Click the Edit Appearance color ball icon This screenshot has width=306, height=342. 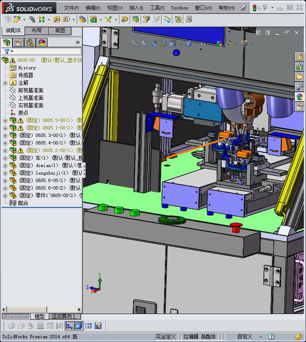[219, 43]
